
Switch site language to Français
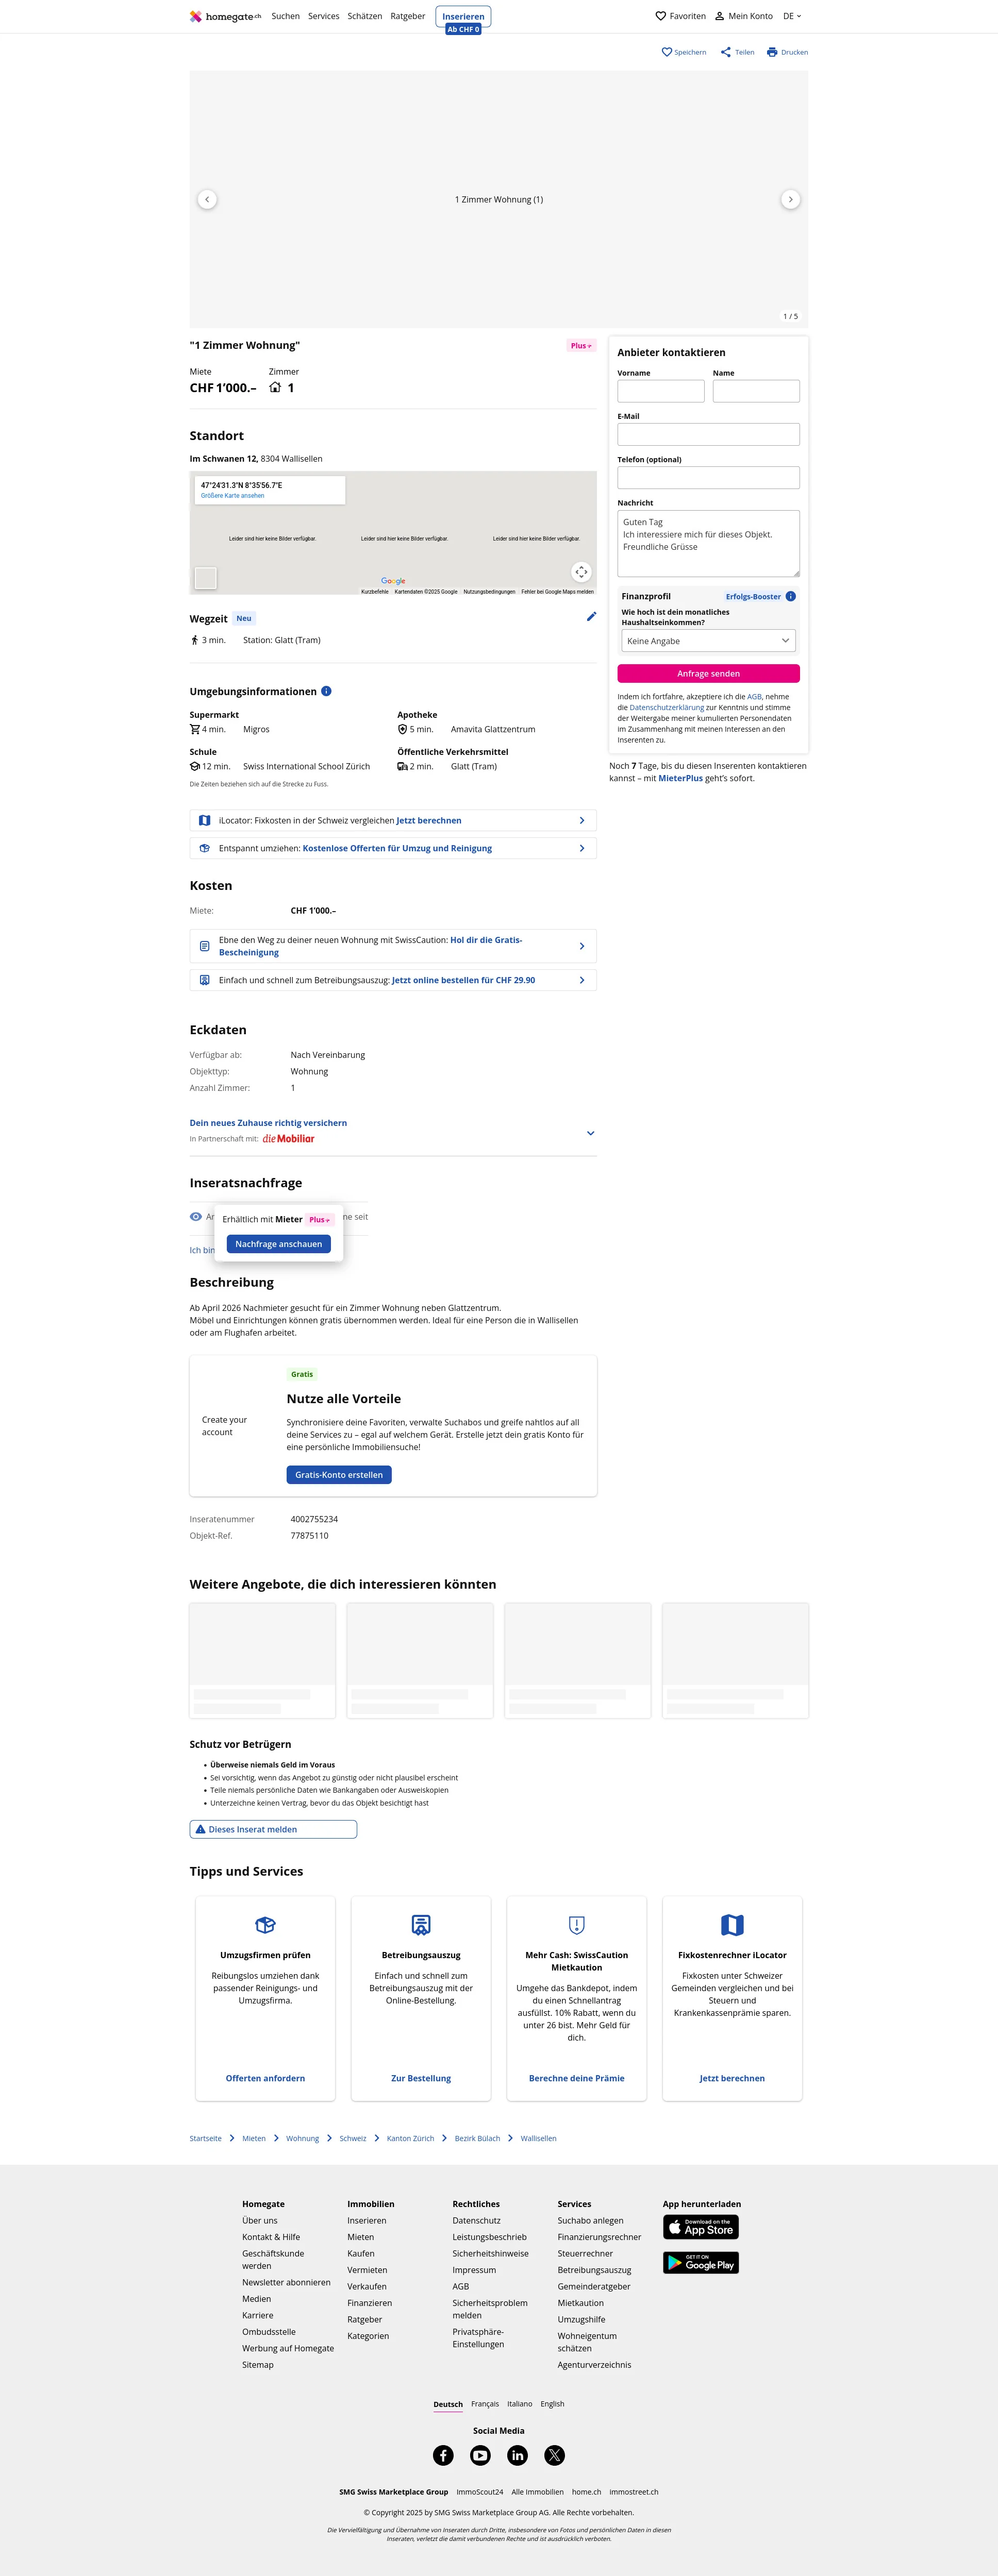[x=485, y=2404]
